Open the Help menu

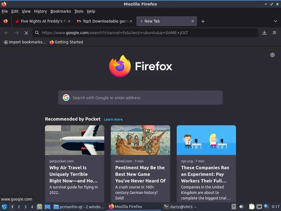(x=91, y=11)
